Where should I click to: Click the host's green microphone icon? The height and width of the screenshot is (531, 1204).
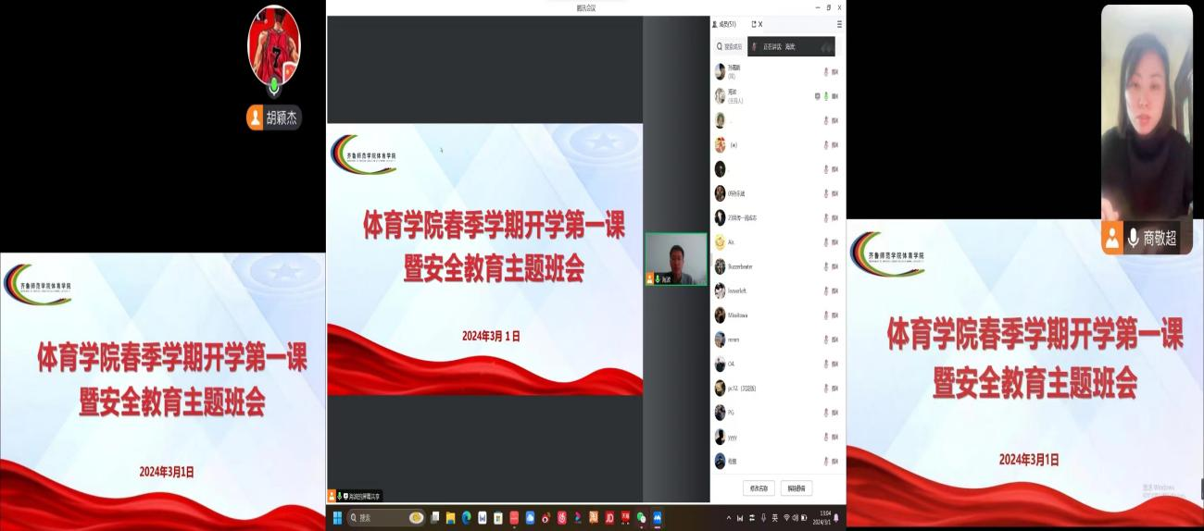coord(825,95)
